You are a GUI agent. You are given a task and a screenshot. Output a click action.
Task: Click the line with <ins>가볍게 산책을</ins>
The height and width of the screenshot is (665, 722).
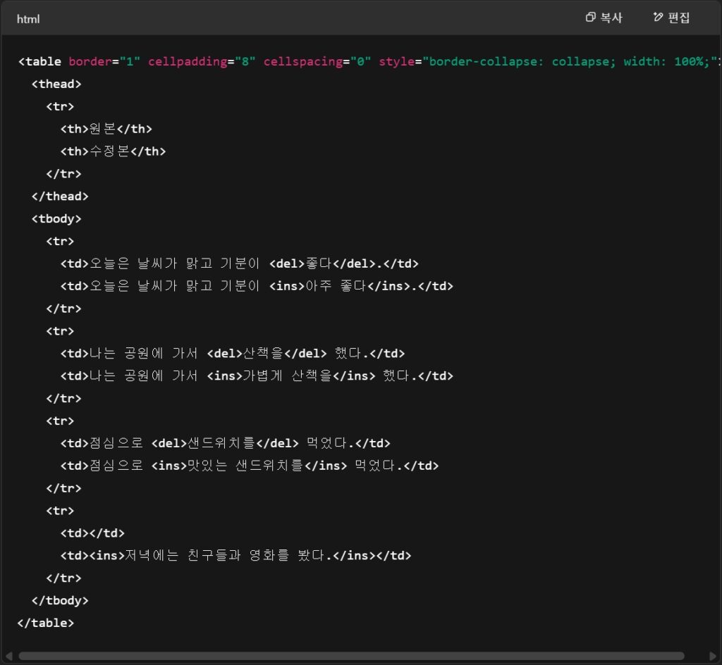click(x=257, y=375)
